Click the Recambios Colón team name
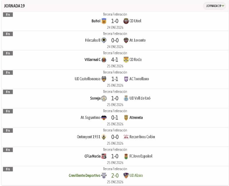This screenshot has height=186, width=229. coord(142,137)
